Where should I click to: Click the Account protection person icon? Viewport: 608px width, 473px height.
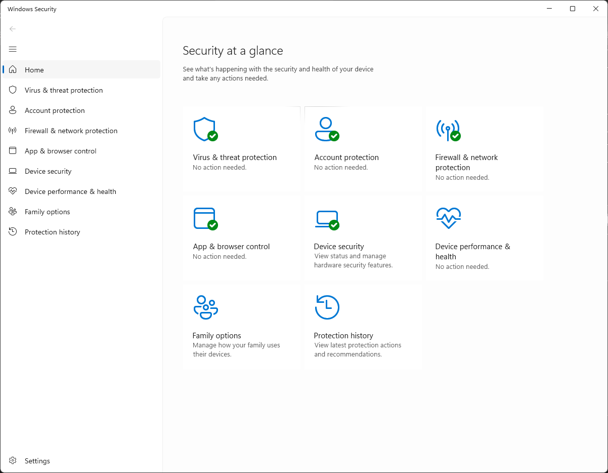click(326, 129)
